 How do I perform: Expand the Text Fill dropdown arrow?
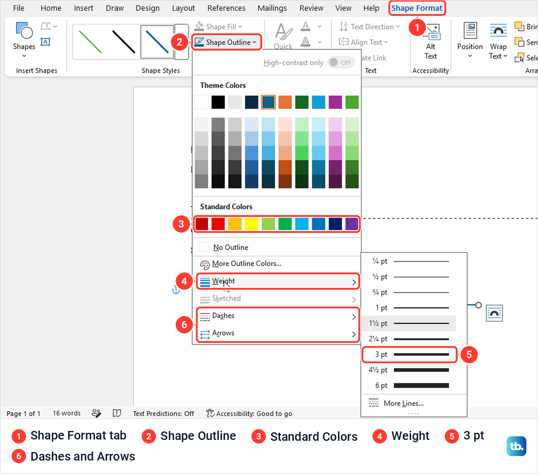pyautogui.click(x=319, y=27)
